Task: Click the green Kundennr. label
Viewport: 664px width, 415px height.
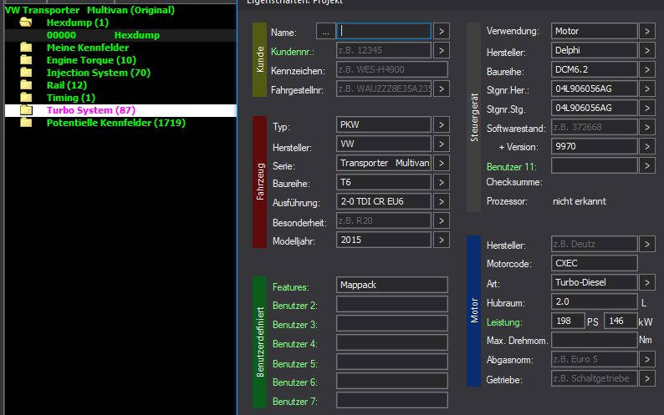Action: tap(293, 52)
